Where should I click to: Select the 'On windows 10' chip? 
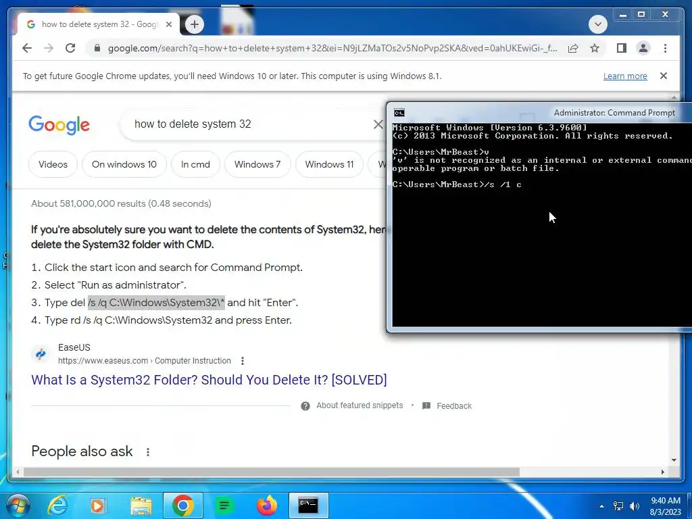(124, 164)
